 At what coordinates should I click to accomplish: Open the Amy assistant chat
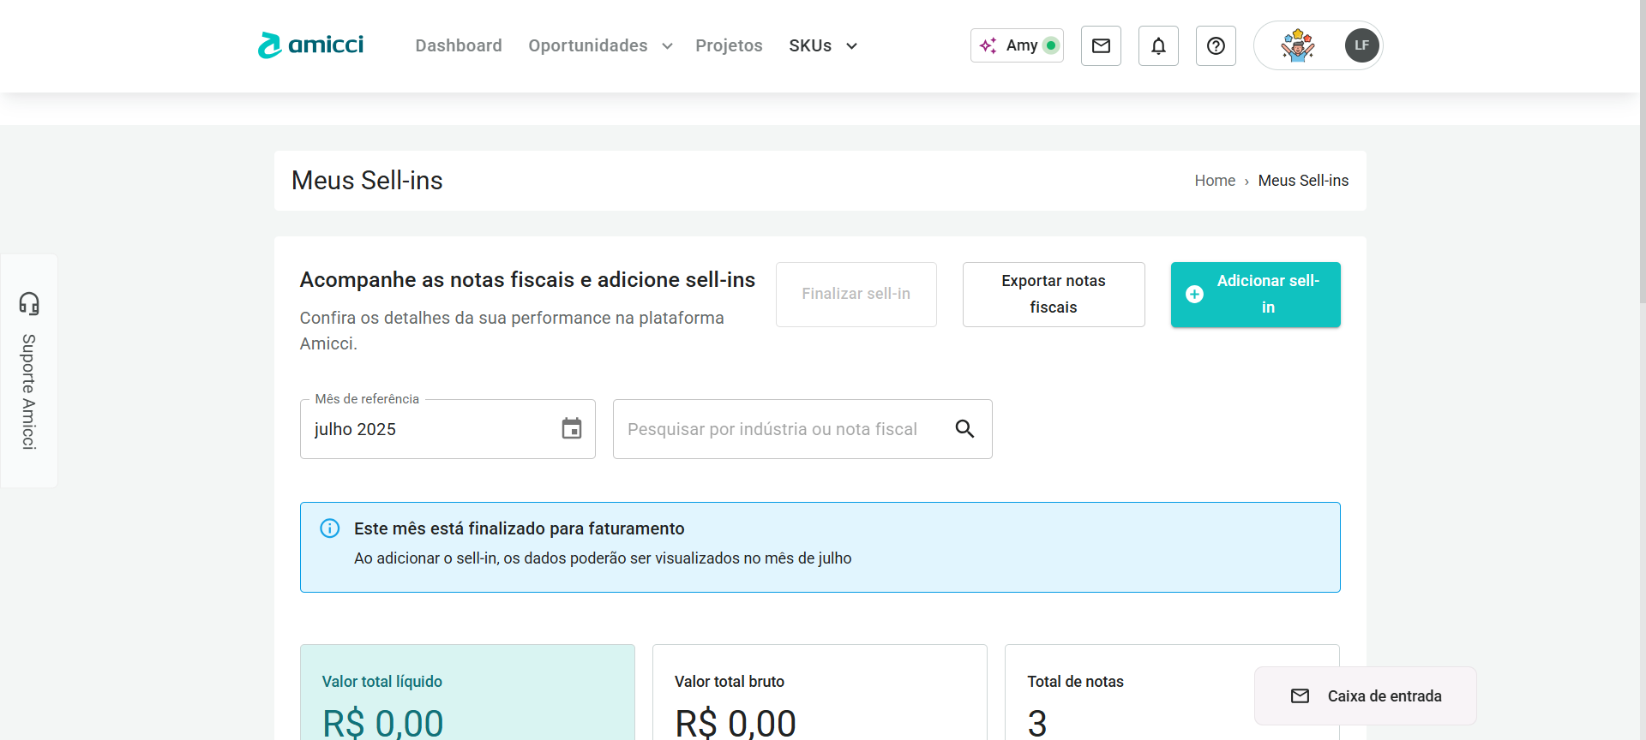(1017, 45)
